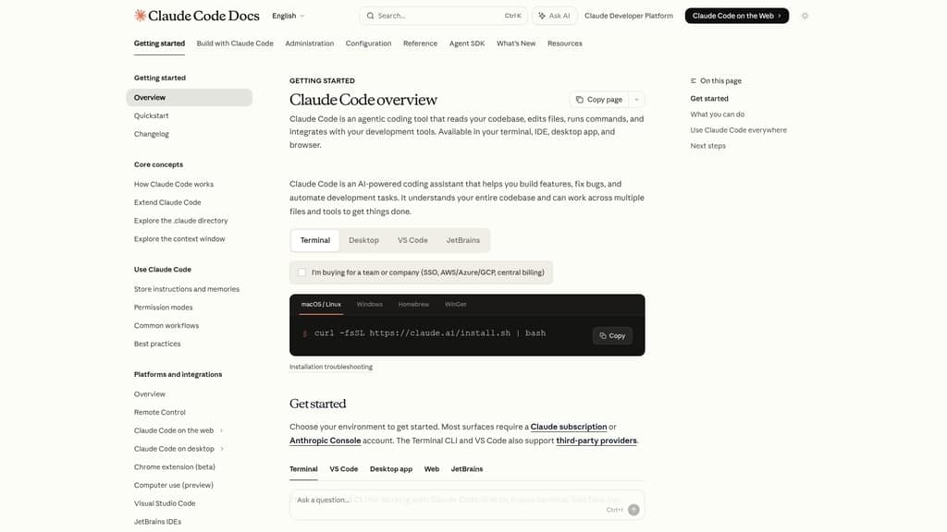Open the Agent SDK nav tab
Image resolution: width=947 pixels, height=532 pixels.
point(467,43)
